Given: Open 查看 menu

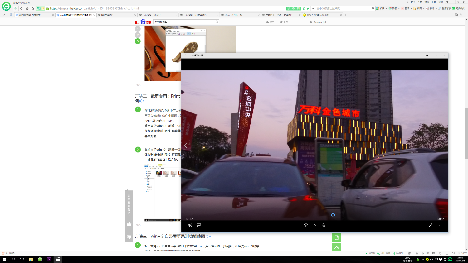Looking at the screenshot, I should (x=420, y=2).
